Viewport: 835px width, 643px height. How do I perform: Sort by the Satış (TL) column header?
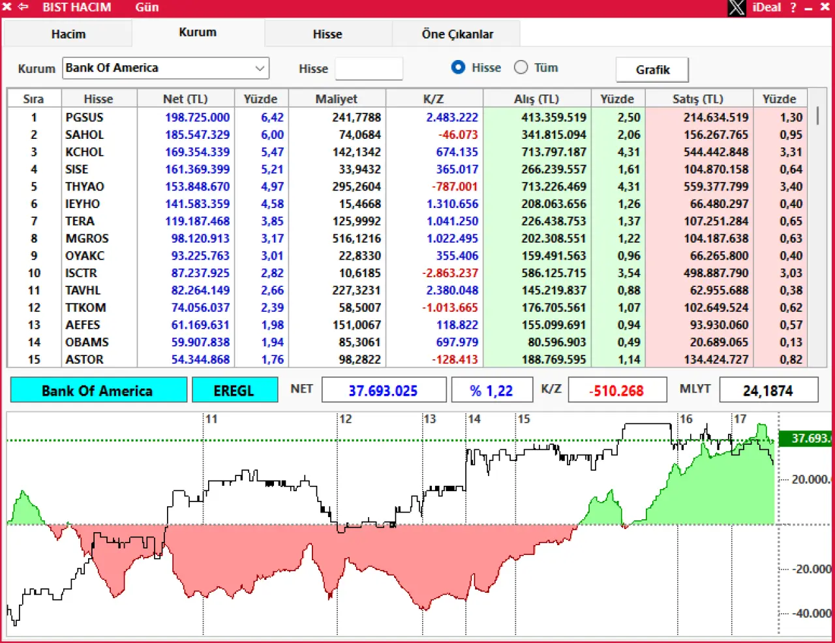point(699,98)
